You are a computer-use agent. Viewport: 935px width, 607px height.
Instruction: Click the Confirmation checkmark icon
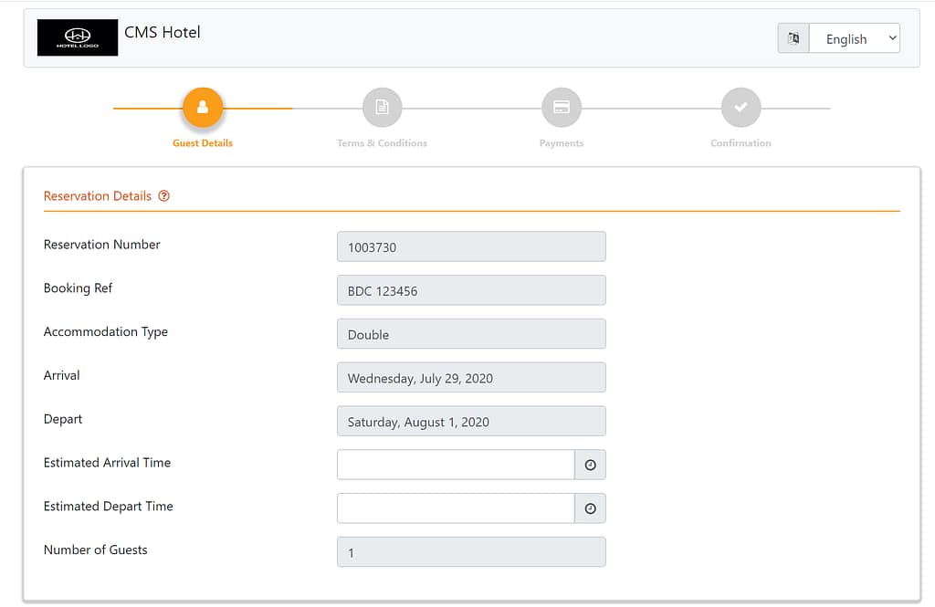click(x=741, y=107)
